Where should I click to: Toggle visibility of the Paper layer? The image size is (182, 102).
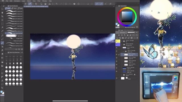click(x=117, y=78)
